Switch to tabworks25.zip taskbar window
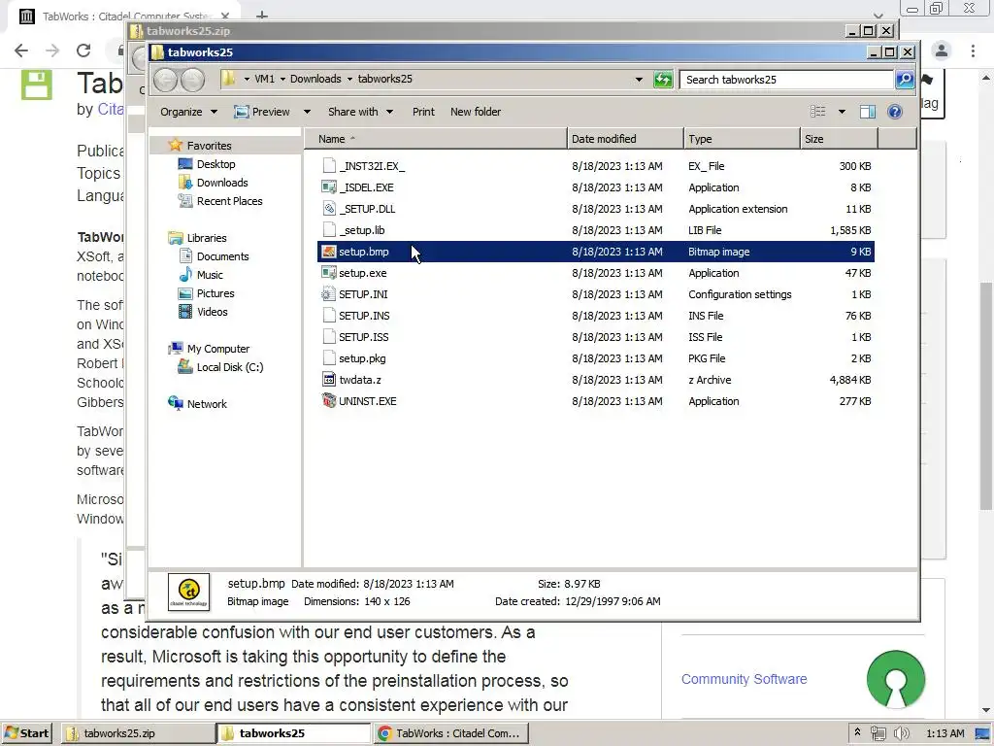This screenshot has height=746, width=994. (138, 733)
